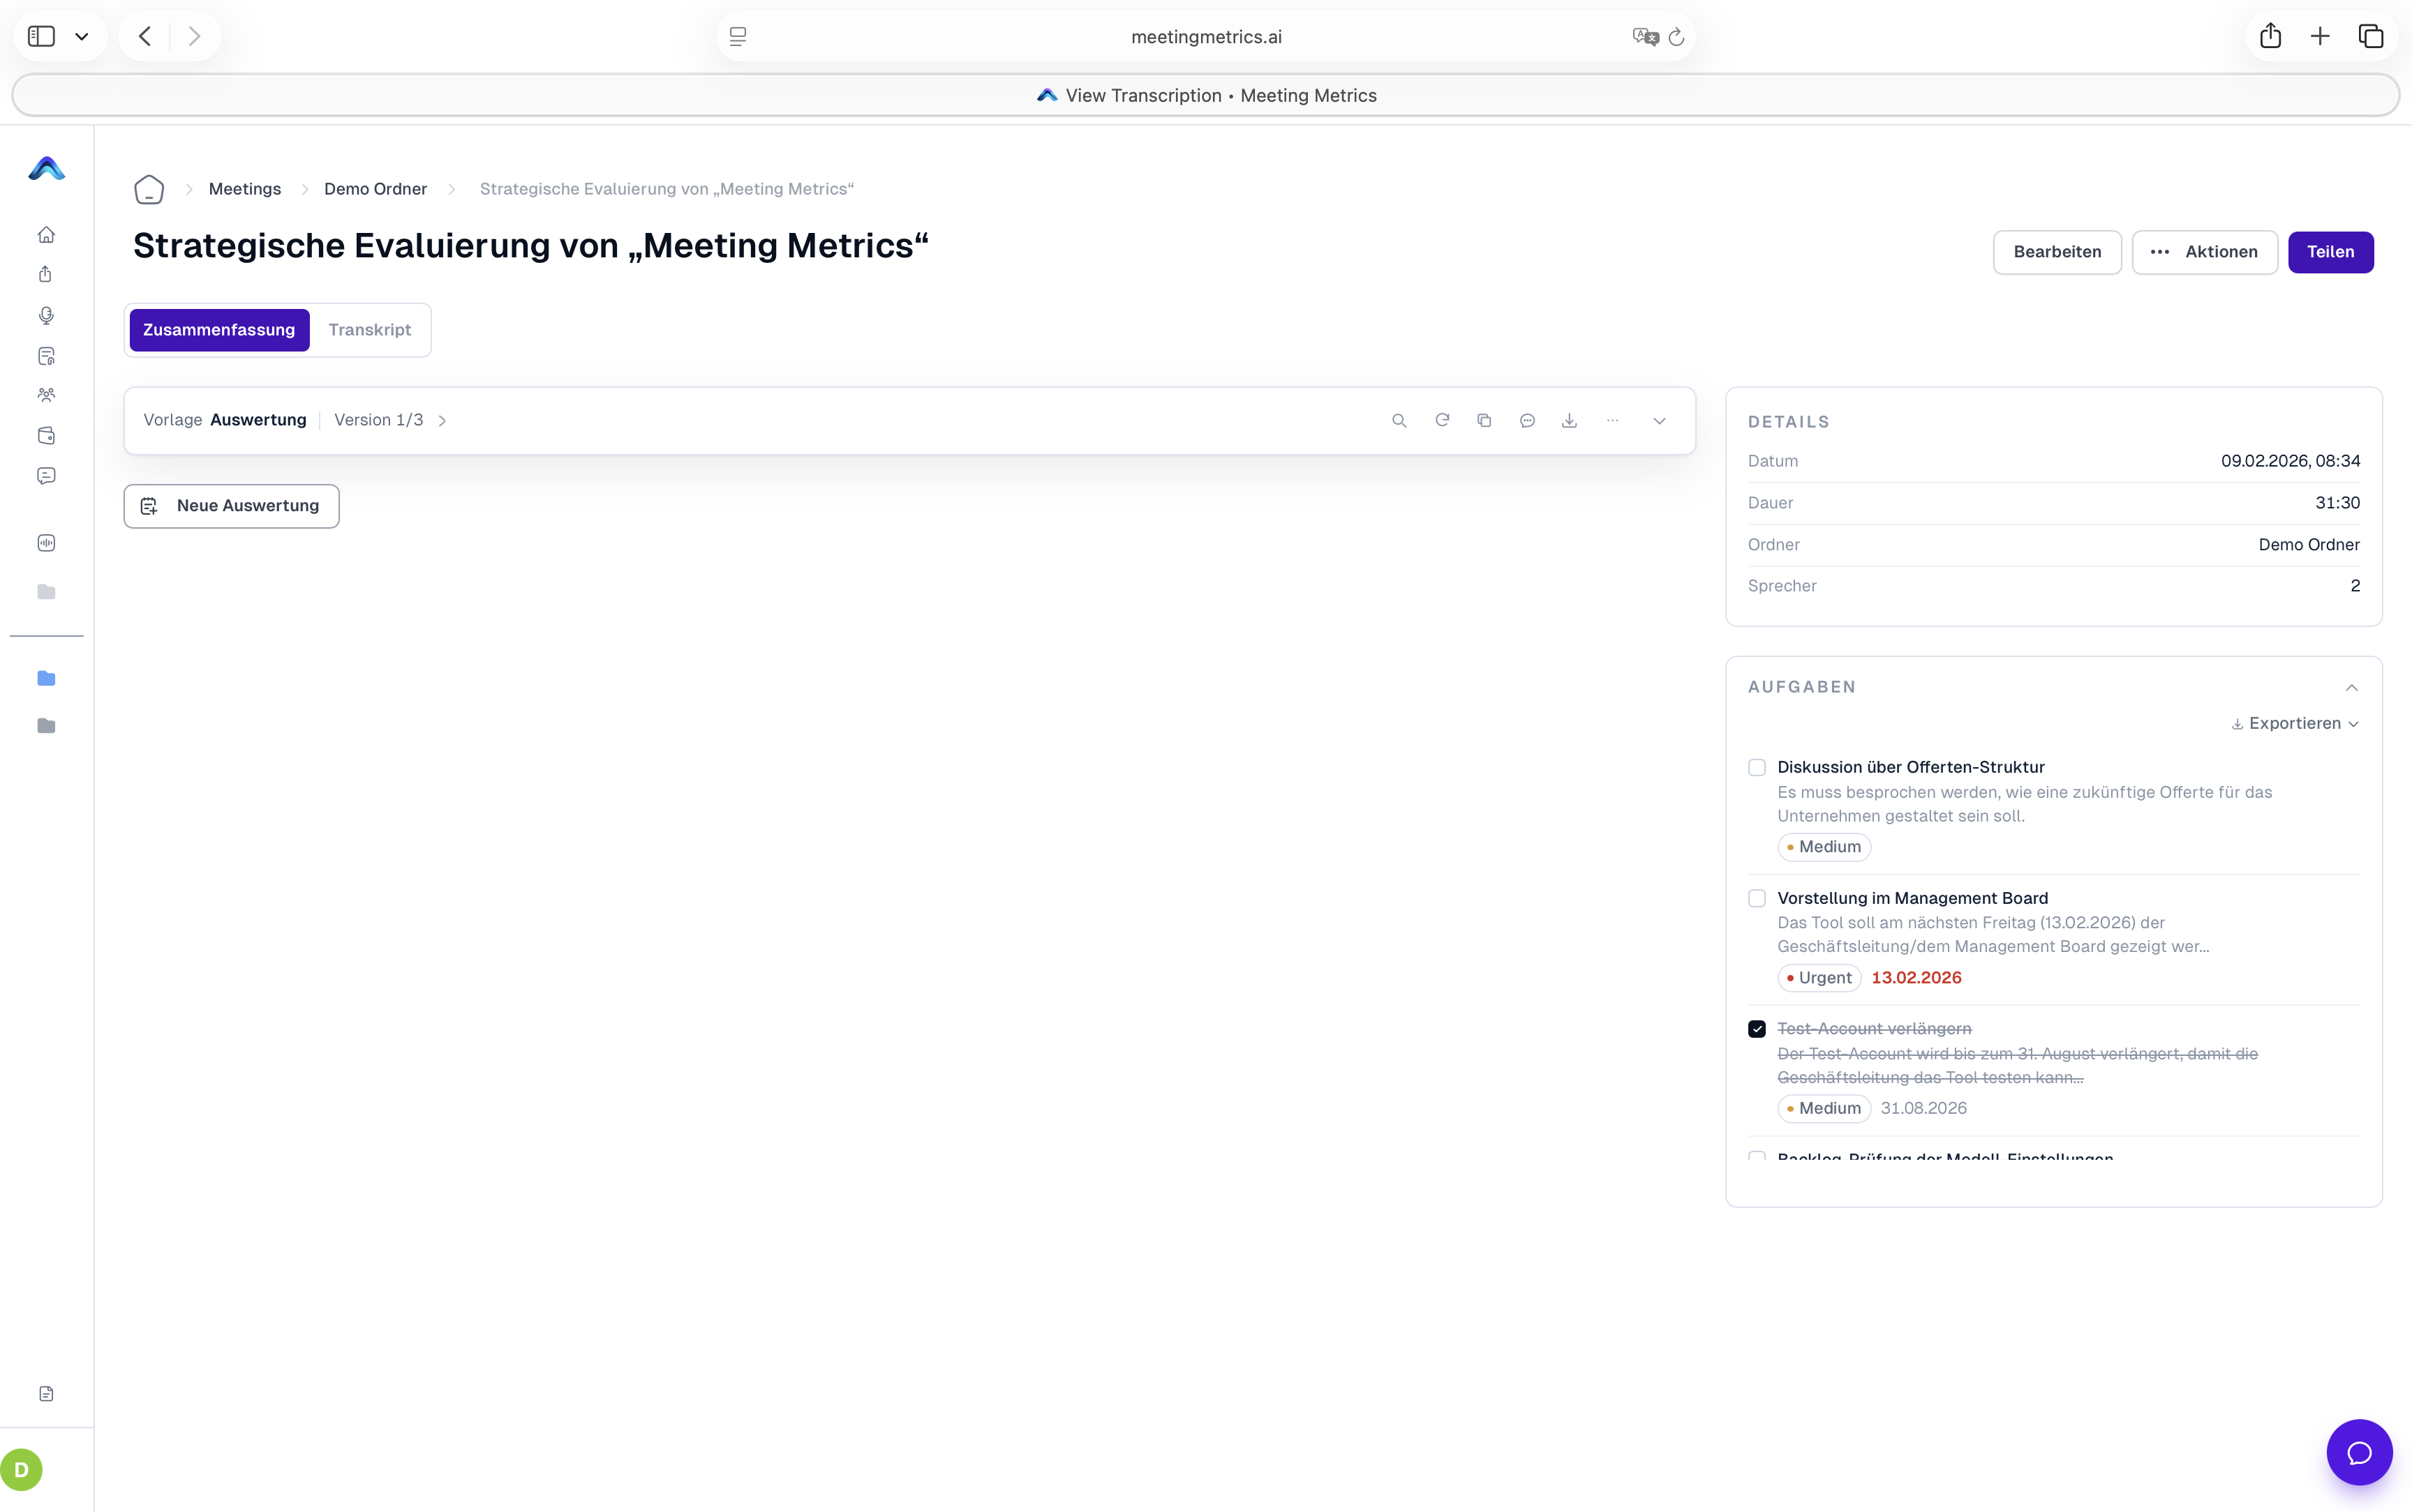Open the Exportieren dropdown
Viewport: 2412px width, 1512px height.
[x=2295, y=724]
